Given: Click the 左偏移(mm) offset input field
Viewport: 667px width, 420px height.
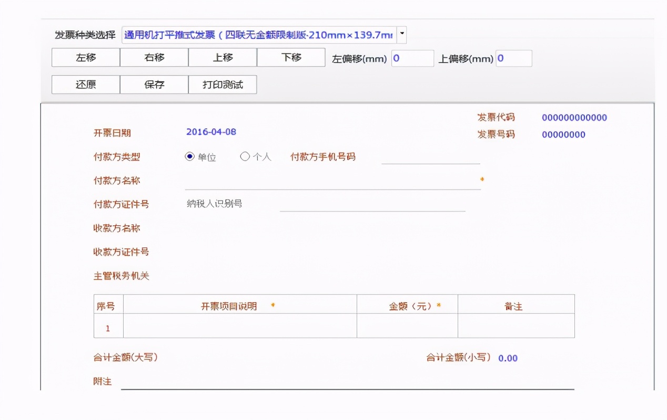Looking at the screenshot, I should [x=412, y=58].
